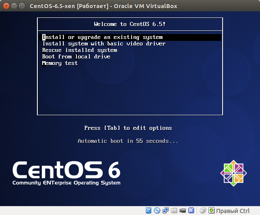Click the video capture status icon

coord(182,211)
